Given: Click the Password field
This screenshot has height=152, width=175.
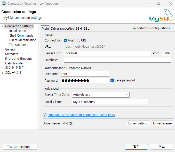Looking at the screenshot, I should pyautogui.click(x=85, y=80).
